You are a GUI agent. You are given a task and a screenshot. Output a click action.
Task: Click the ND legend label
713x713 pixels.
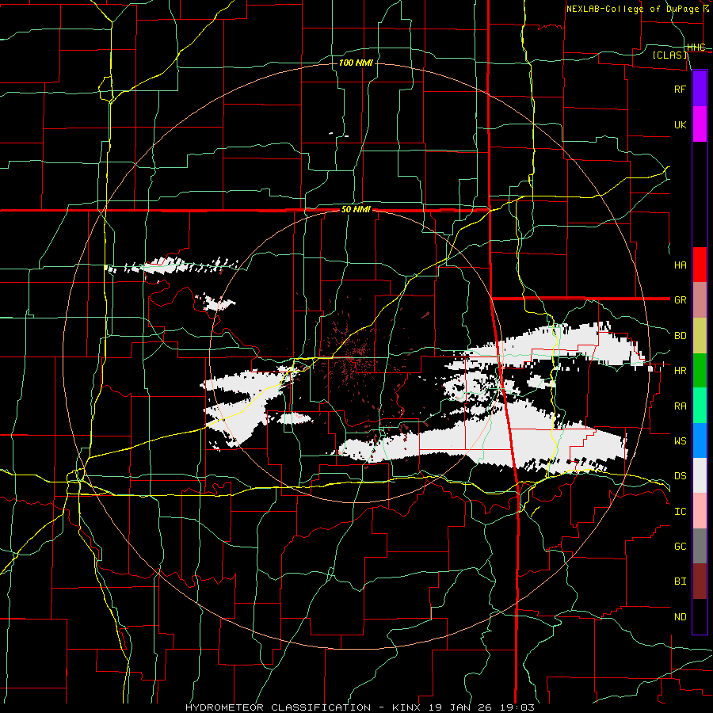tap(680, 617)
